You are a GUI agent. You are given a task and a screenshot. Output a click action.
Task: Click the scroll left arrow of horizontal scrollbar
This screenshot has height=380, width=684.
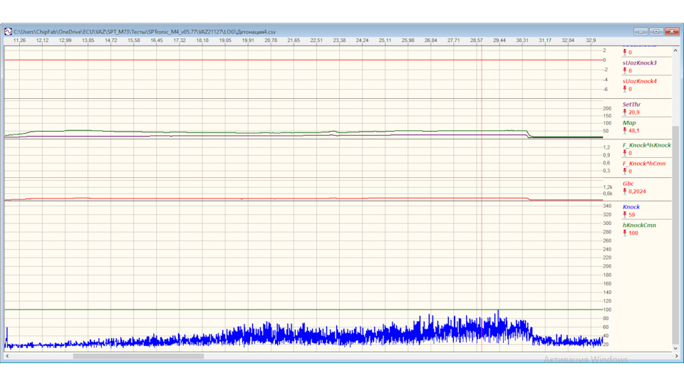[7, 356]
